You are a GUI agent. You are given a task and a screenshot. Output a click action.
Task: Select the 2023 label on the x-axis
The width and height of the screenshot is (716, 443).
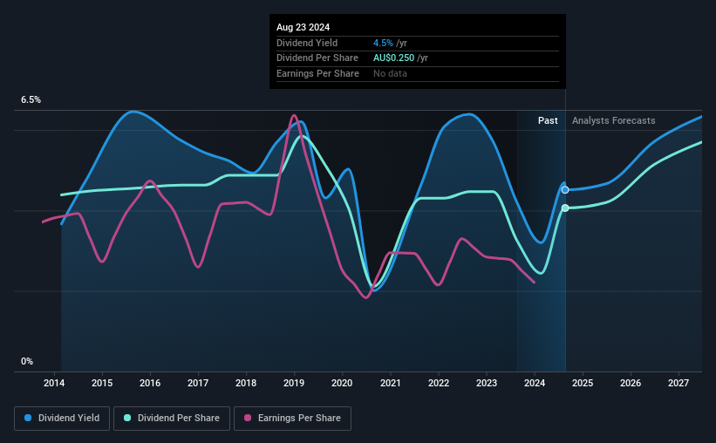487,383
